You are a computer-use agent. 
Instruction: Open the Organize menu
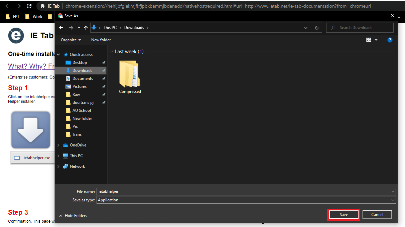(71, 40)
